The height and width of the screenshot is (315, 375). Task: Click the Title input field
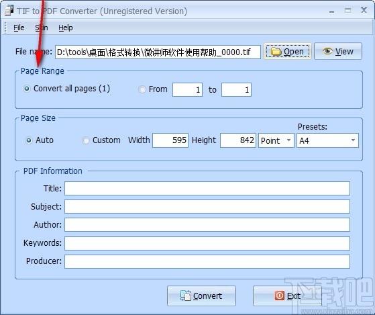coord(207,188)
